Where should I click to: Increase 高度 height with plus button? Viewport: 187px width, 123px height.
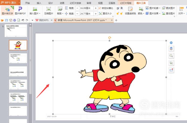tap(96, 8)
